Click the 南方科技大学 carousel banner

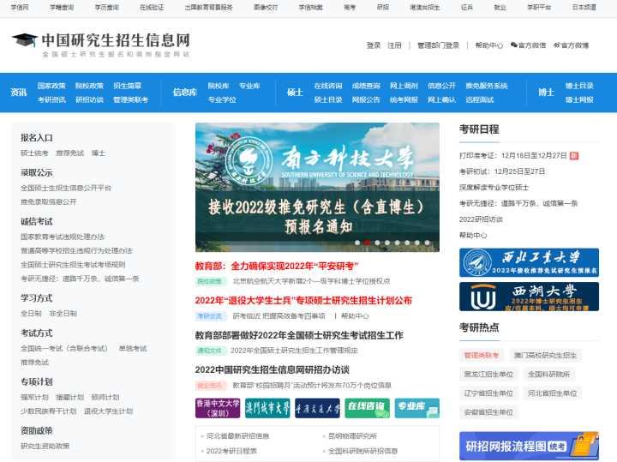pos(317,188)
